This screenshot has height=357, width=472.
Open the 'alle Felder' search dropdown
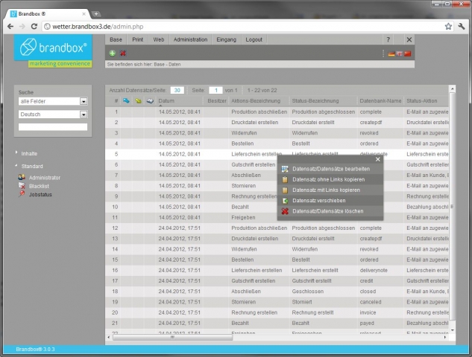(x=84, y=101)
